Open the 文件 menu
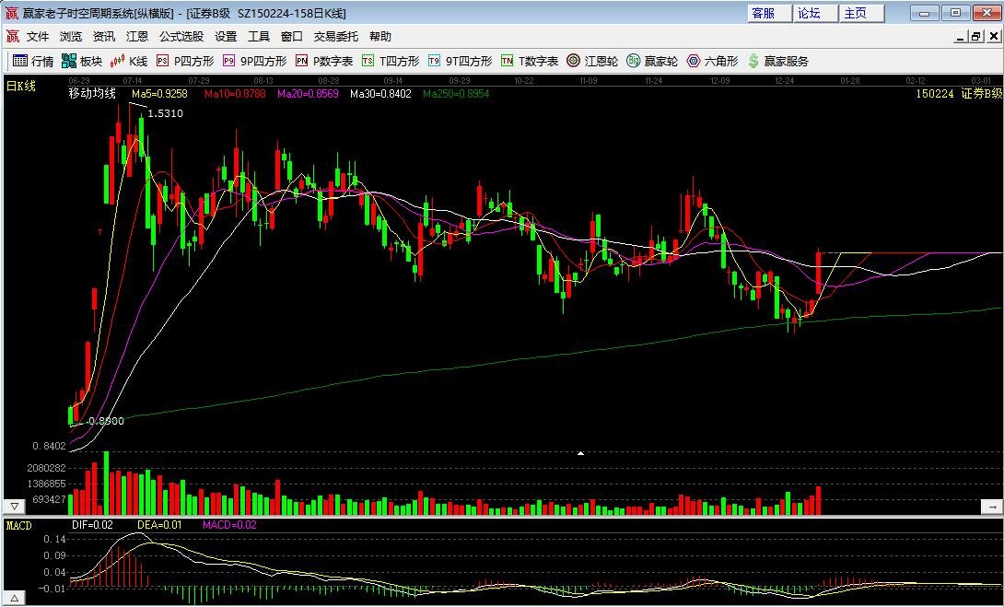The image size is (1004, 607). 38,37
